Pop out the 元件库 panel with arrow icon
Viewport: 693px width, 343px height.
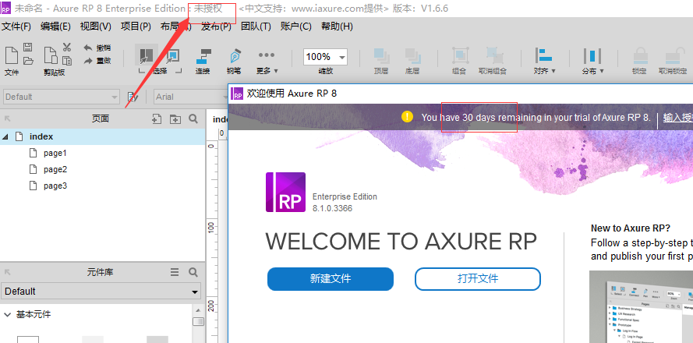tap(8, 272)
